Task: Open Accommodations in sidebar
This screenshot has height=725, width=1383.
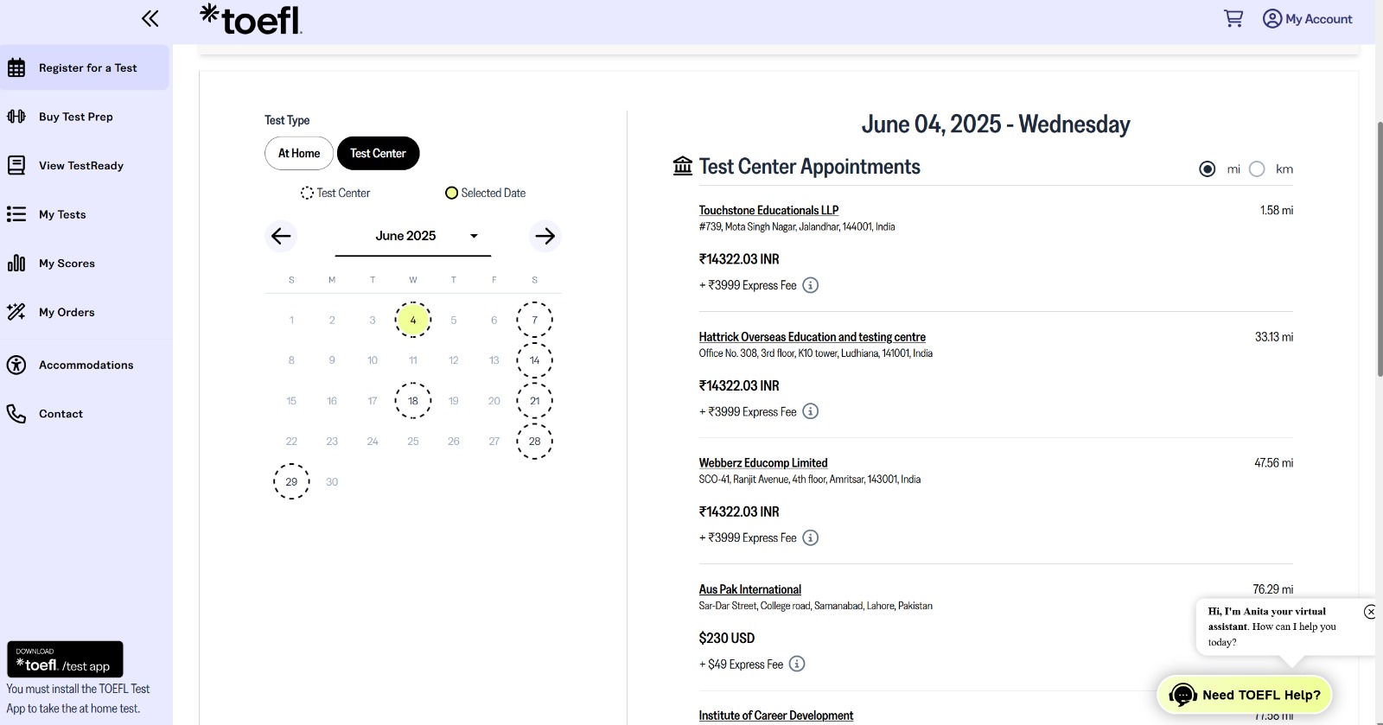Action: tap(84, 366)
